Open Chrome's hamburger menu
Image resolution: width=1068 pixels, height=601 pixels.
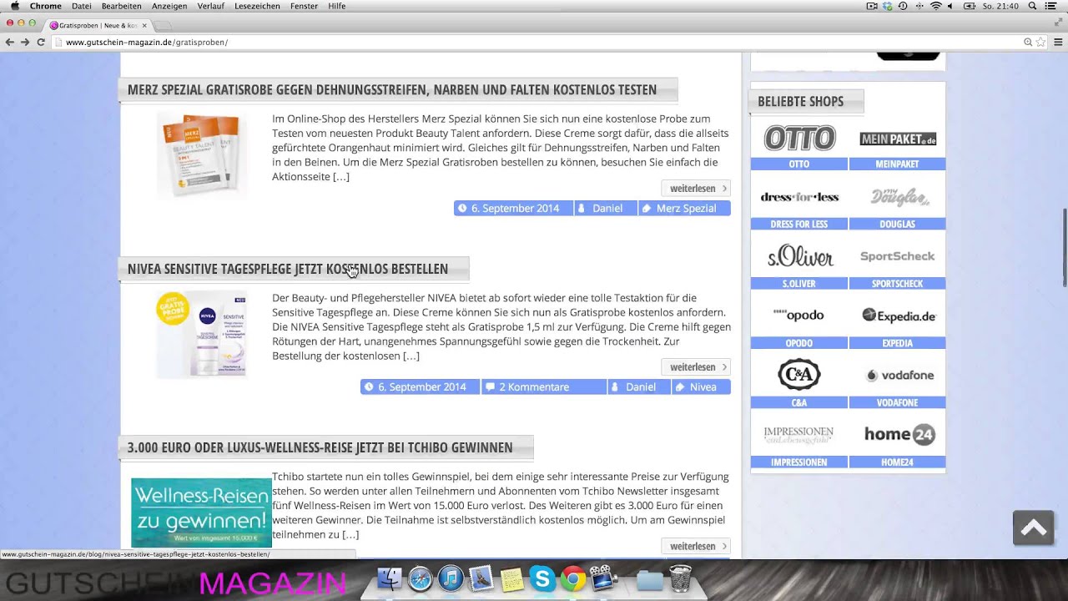click(x=1057, y=42)
